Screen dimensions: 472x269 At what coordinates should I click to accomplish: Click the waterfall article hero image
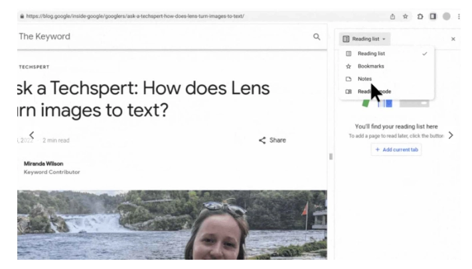pos(172,225)
